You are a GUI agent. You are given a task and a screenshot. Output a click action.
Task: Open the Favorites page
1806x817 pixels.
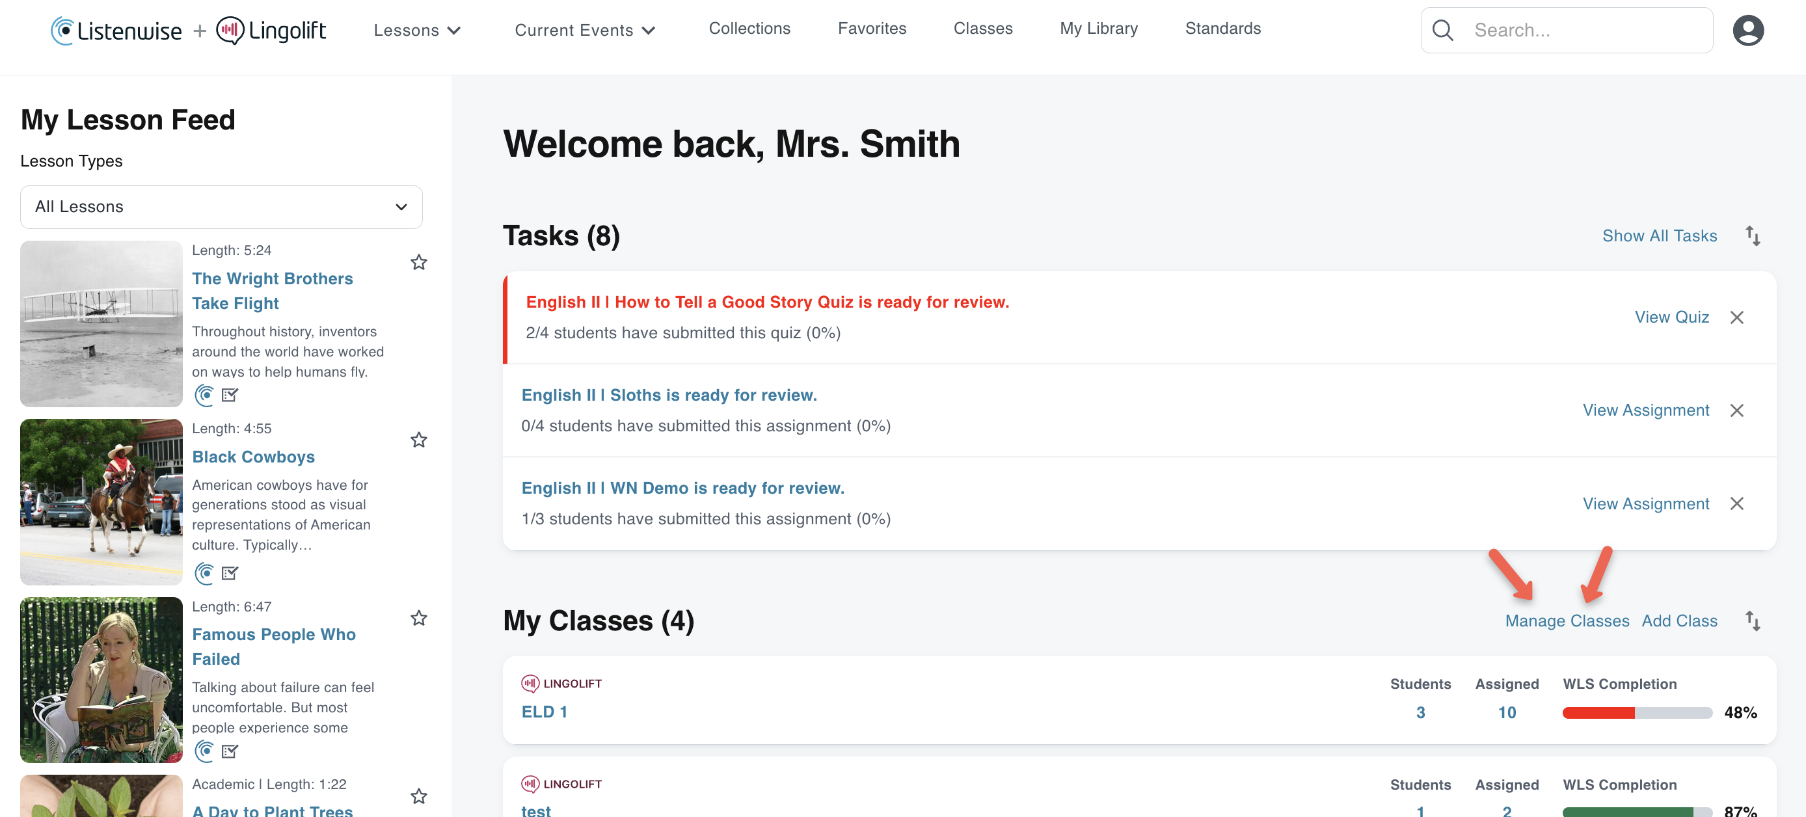click(x=872, y=29)
